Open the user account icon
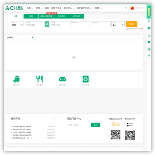 [126, 8]
